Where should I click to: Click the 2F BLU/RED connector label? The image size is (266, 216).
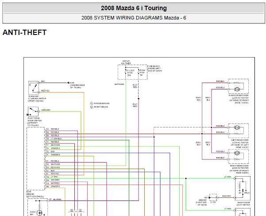pos(55,199)
